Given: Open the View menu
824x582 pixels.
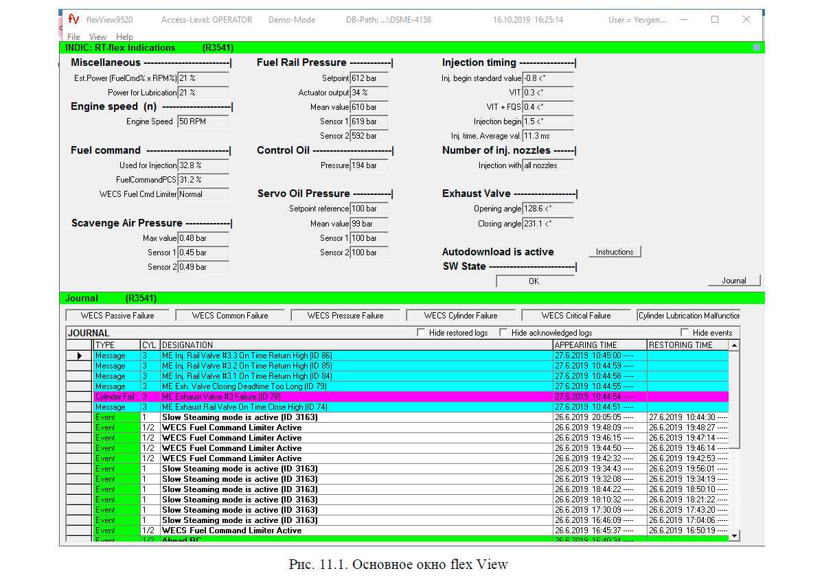Looking at the screenshot, I should [x=98, y=37].
